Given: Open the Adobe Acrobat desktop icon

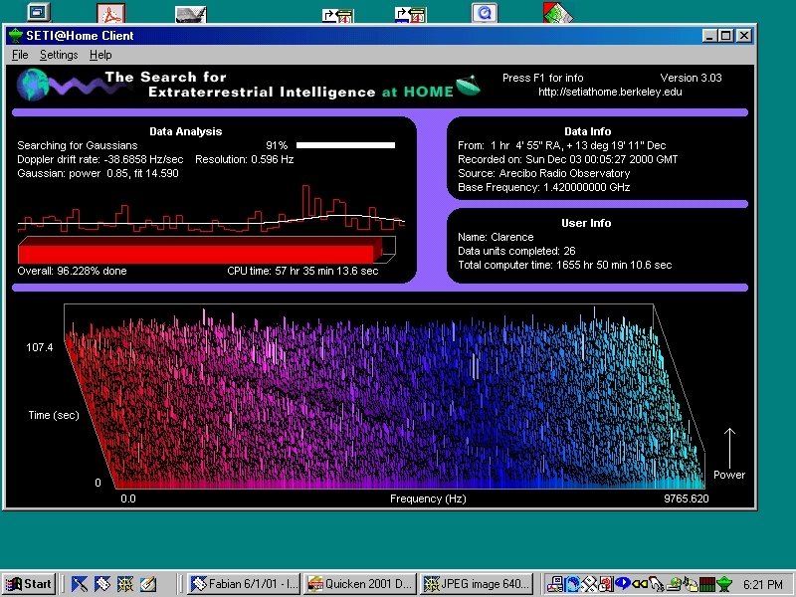Looking at the screenshot, I should [111, 13].
